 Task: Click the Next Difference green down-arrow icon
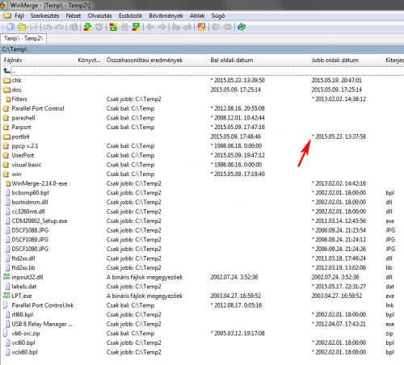pos(88,27)
